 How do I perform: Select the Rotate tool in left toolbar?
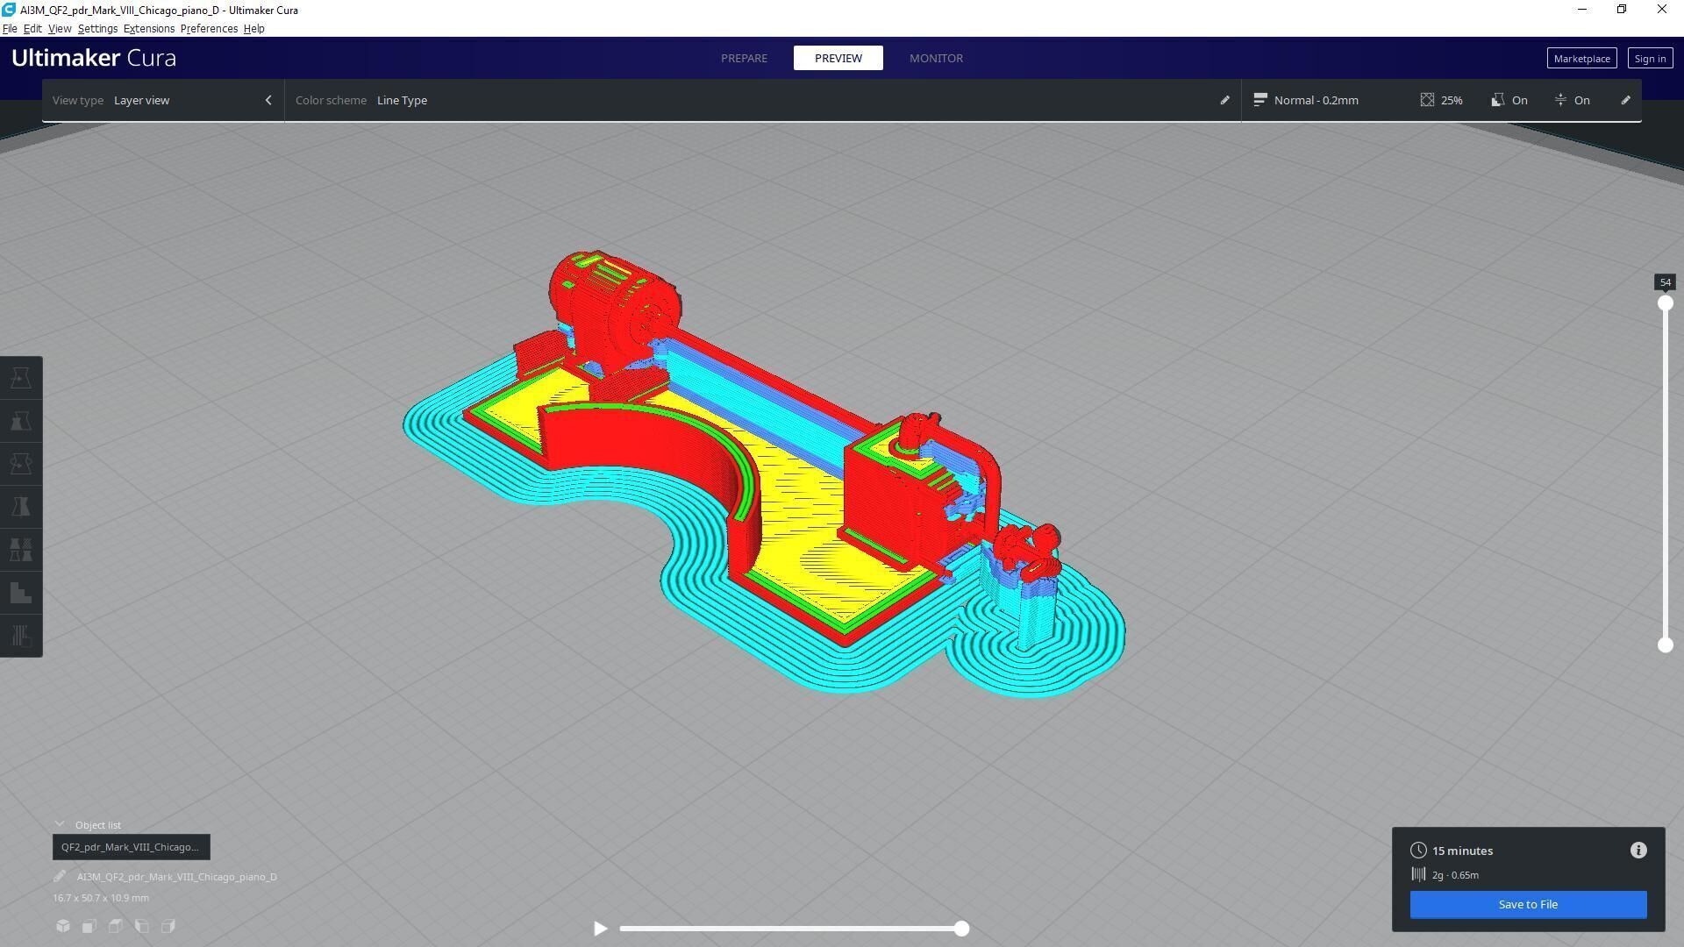coord(21,464)
